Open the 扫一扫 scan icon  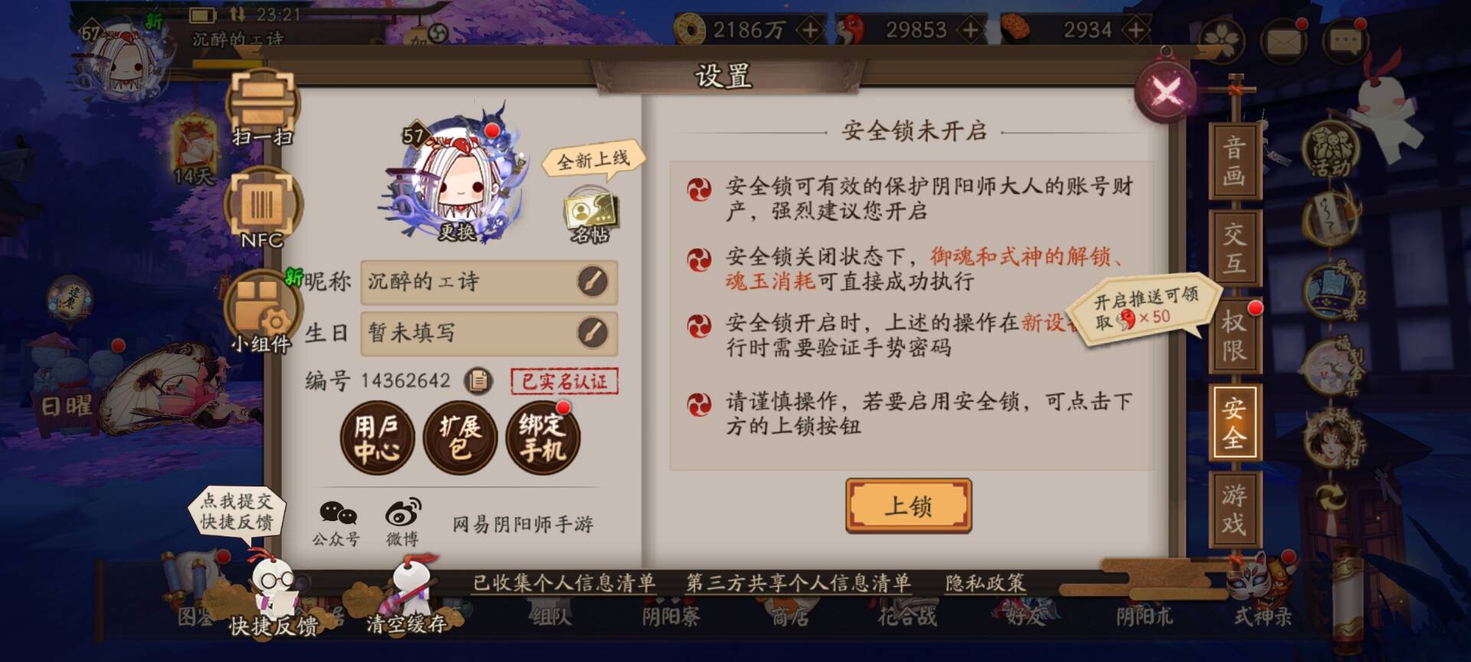tap(263, 108)
